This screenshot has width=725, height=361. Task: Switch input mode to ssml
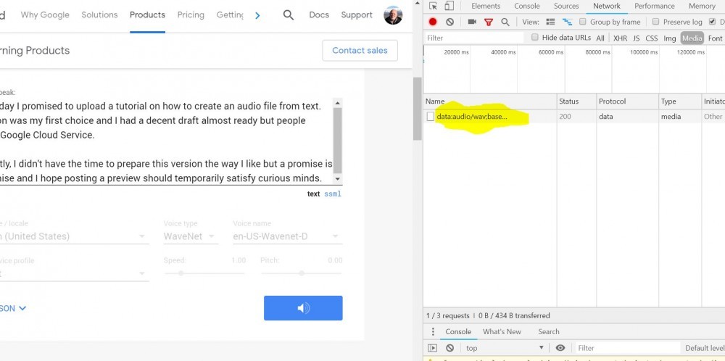click(333, 194)
